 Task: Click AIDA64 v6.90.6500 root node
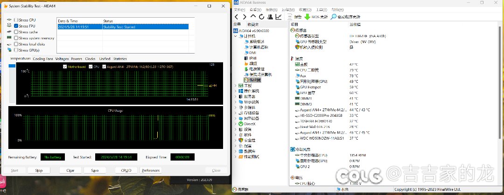(x=252, y=31)
